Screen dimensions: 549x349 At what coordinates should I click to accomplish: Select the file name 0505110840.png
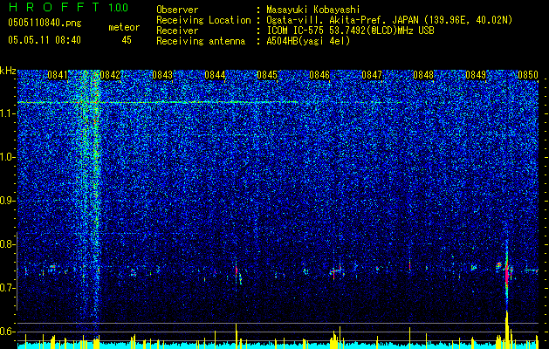tap(45, 23)
